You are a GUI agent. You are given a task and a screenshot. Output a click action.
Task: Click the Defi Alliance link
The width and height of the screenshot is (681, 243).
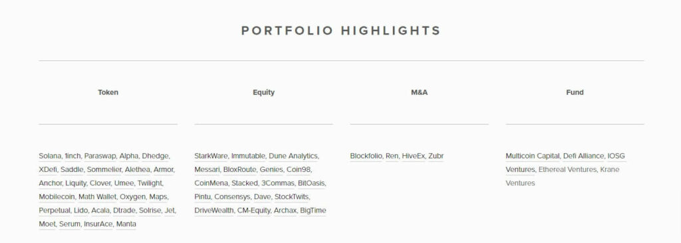(583, 156)
